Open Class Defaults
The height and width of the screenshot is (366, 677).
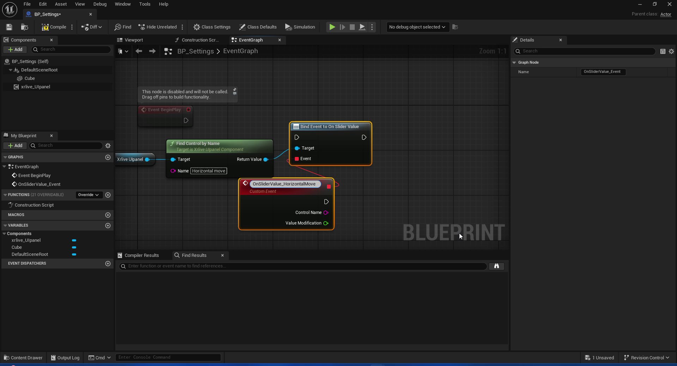(258, 27)
